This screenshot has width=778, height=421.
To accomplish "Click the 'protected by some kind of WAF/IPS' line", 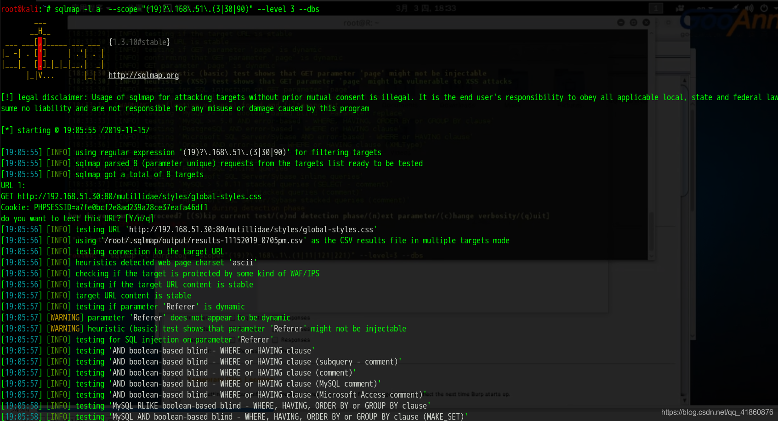I will point(160,274).
